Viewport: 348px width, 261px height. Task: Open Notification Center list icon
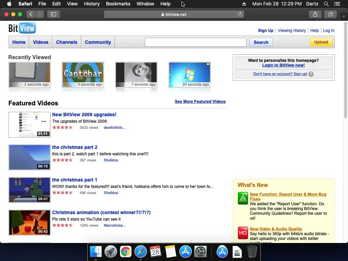(337, 4)
